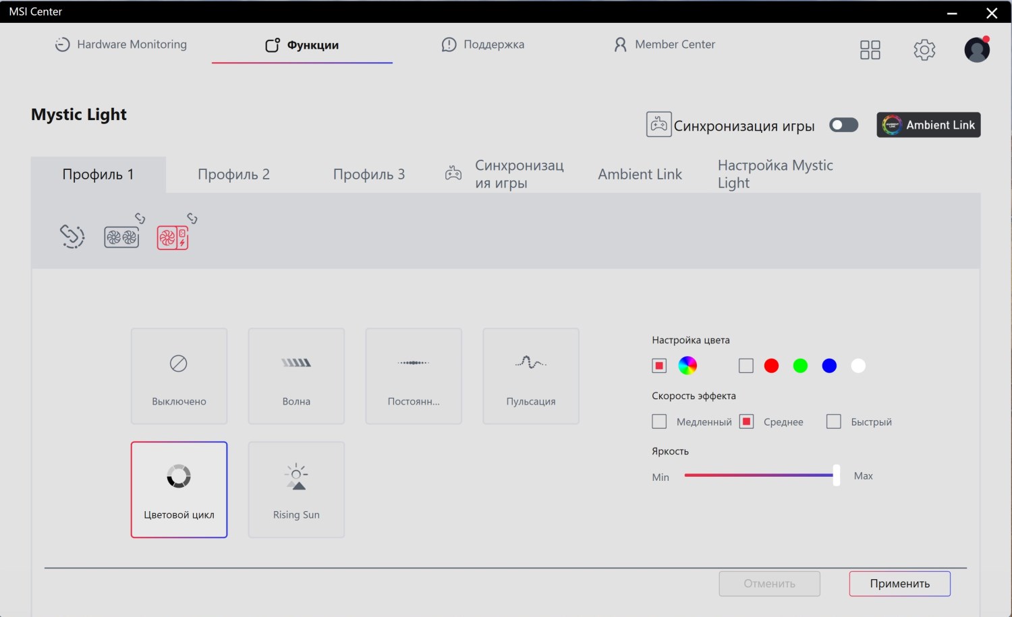
Task: Click the Применить button
Action: (x=899, y=584)
